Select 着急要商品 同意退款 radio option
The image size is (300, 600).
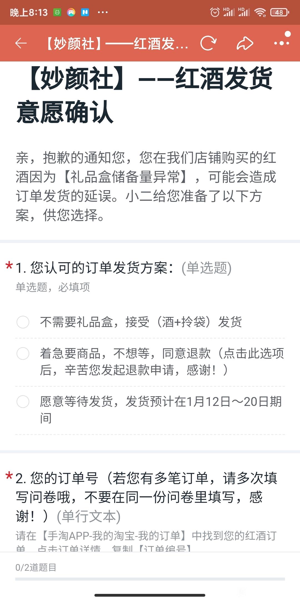coord(23,353)
